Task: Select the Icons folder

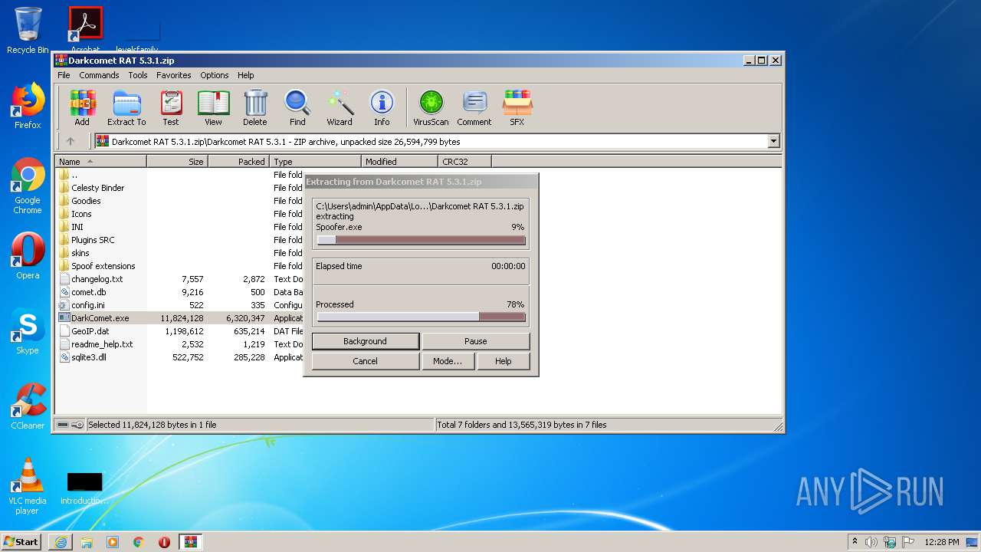Action: coord(81,214)
